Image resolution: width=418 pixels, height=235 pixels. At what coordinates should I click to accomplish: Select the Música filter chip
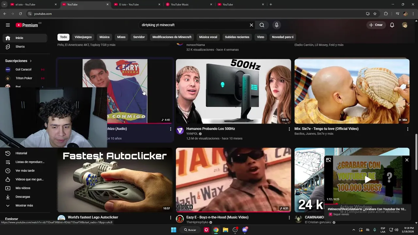pos(104,37)
